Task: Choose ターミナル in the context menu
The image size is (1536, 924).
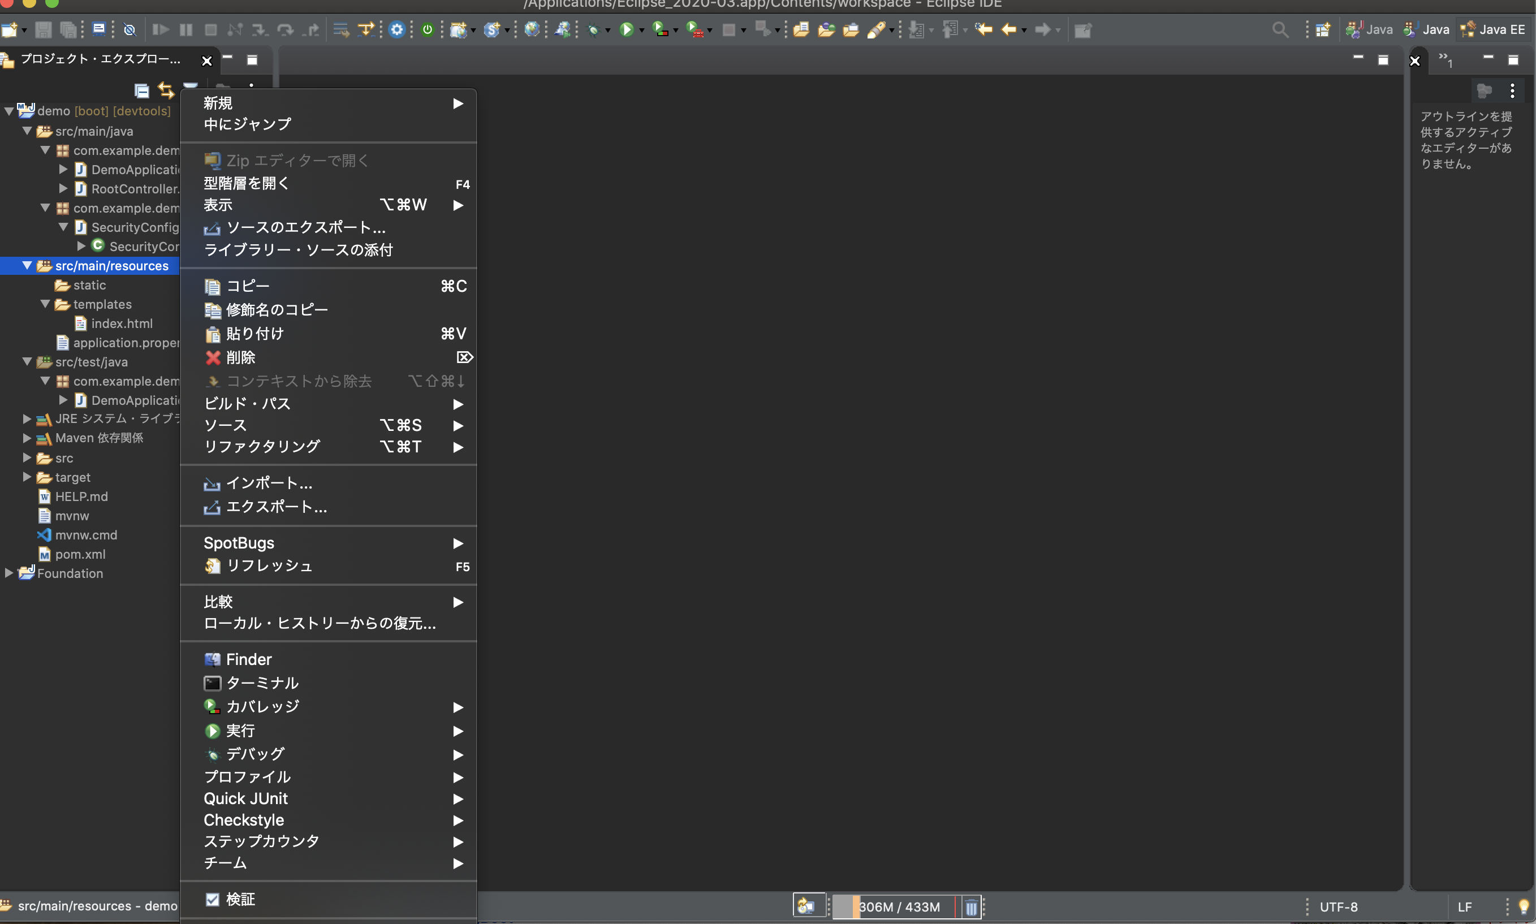Action: click(329, 683)
